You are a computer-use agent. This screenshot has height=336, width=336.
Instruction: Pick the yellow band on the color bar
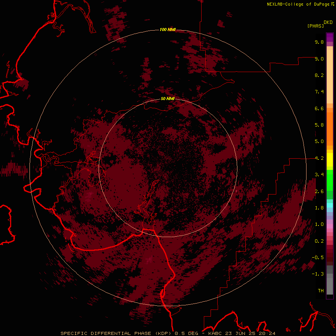click(330, 160)
